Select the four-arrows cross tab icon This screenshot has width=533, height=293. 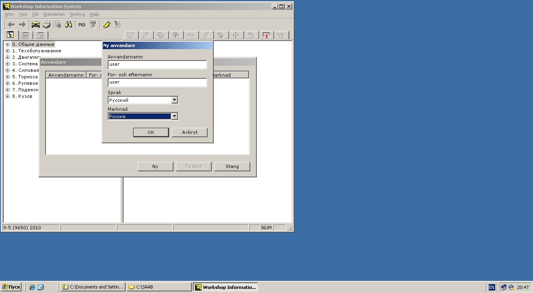point(236,35)
